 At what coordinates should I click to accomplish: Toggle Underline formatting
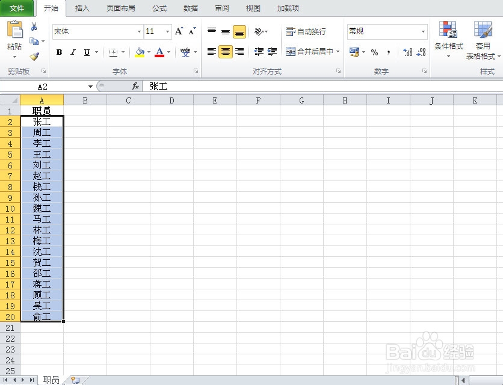(x=87, y=52)
